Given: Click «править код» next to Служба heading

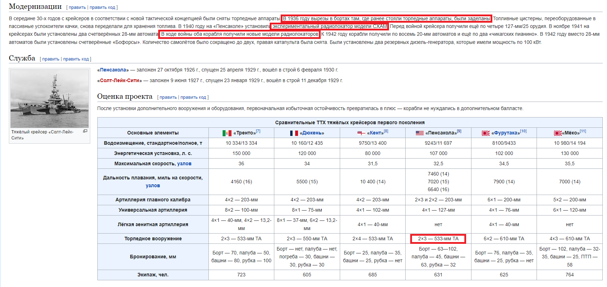Looking at the screenshot, I should coord(76,59).
